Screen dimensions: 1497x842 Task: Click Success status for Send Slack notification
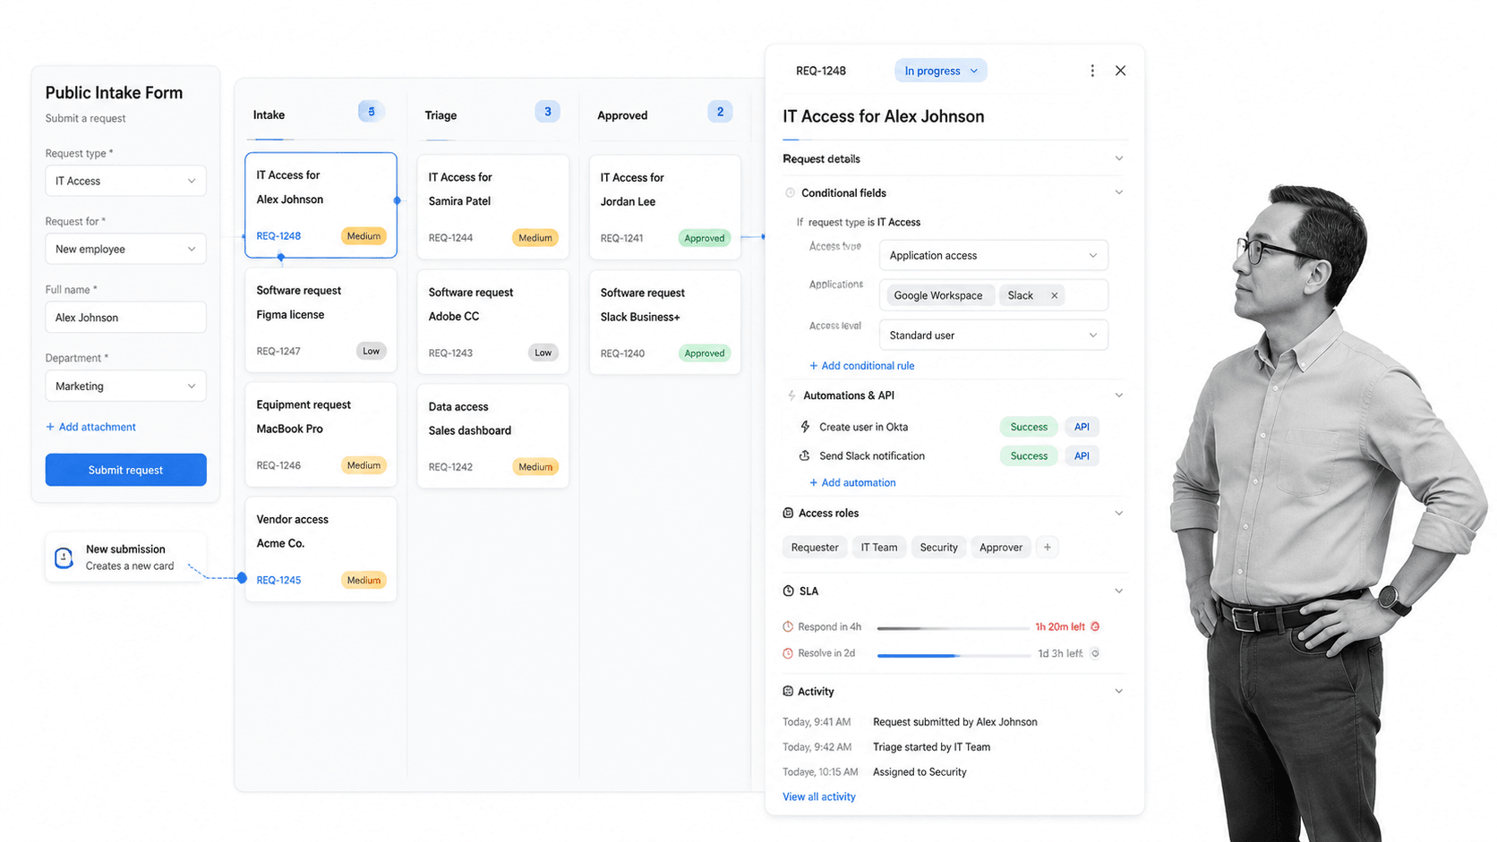1029,455
